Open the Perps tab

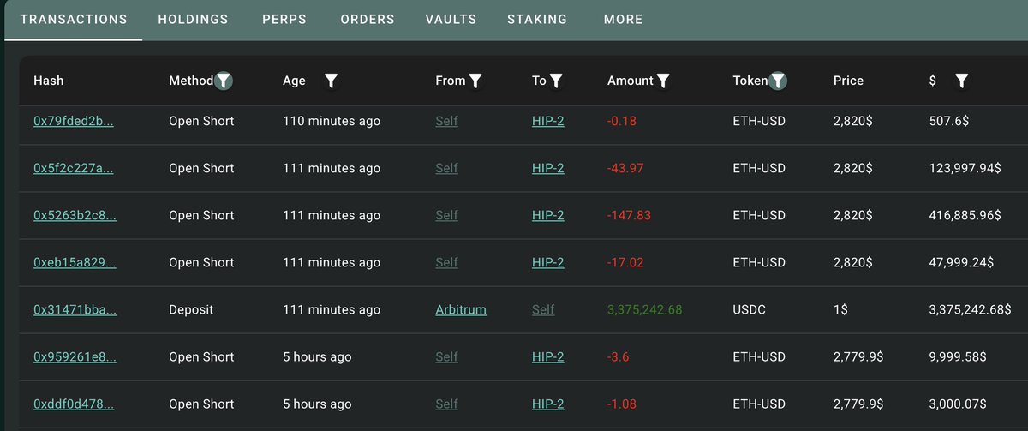tap(284, 19)
